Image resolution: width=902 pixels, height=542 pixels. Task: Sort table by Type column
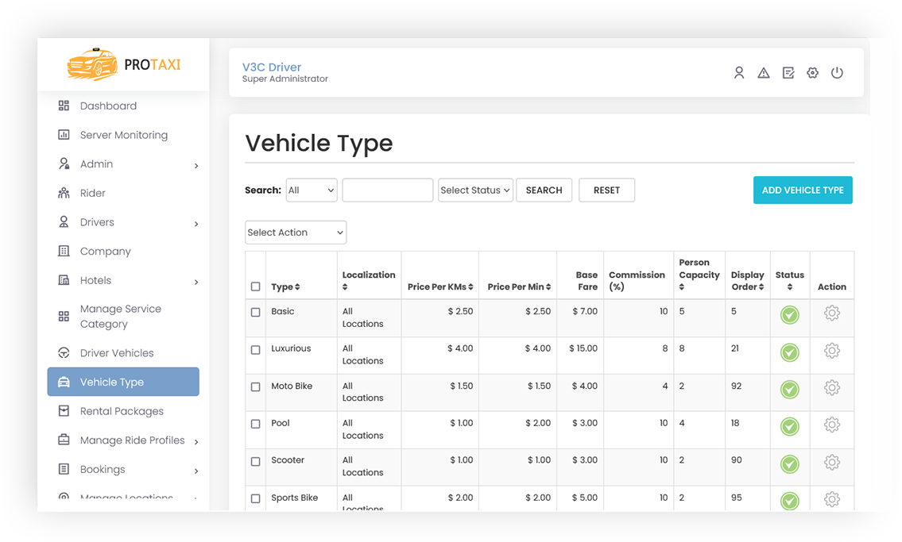click(x=285, y=286)
